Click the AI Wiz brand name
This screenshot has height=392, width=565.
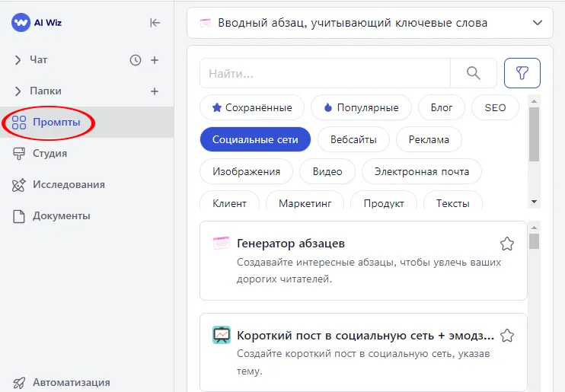tap(48, 23)
